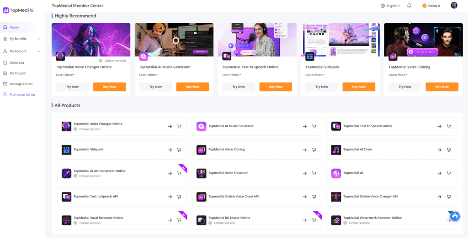Go to Order List in sidebar
This screenshot has height=238, width=468.
(17, 62)
